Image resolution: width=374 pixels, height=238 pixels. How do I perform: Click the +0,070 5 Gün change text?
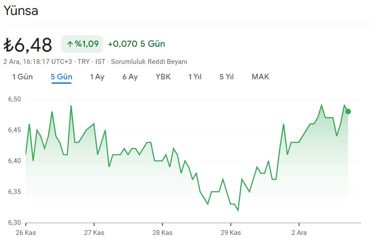(x=136, y=44)
